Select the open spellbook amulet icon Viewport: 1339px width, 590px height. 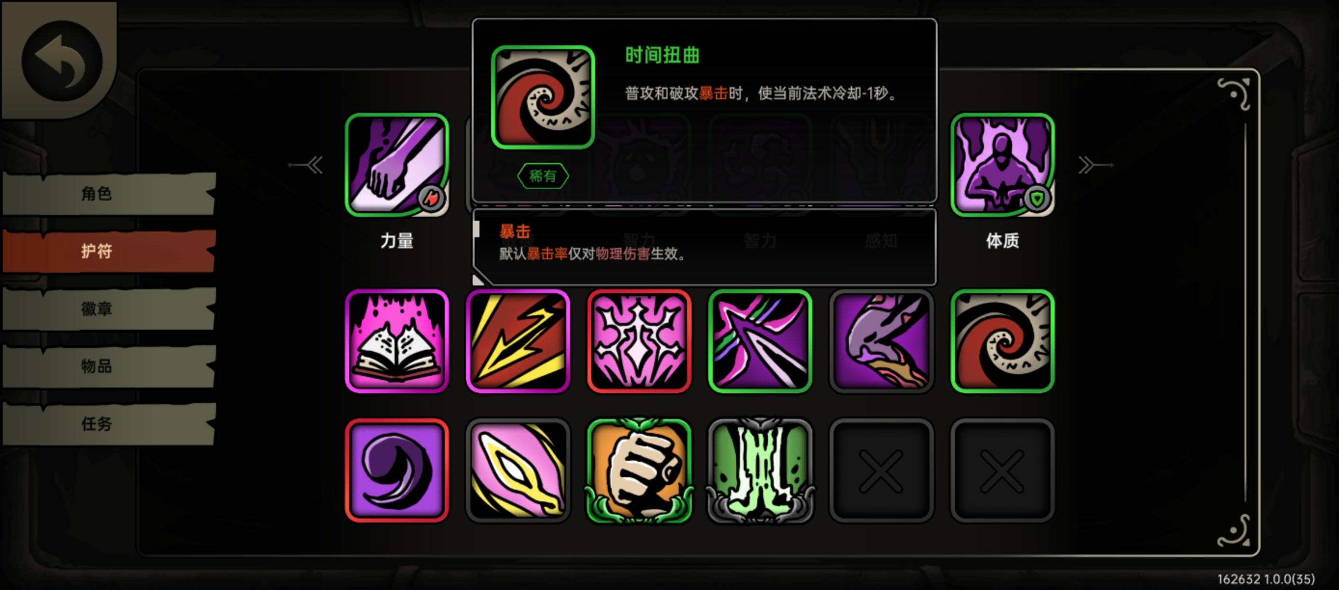point(396,341)
